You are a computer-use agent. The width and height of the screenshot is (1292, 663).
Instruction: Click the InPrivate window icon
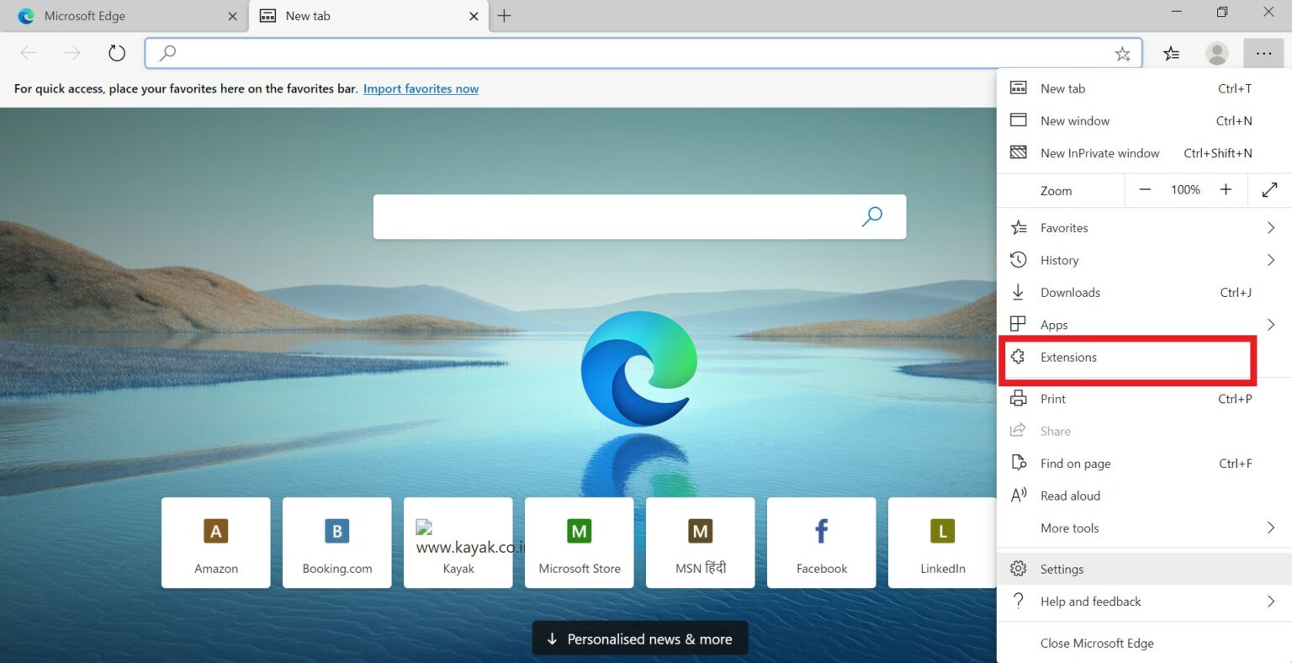[x=1018, y=152]
